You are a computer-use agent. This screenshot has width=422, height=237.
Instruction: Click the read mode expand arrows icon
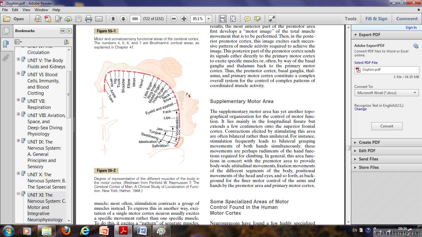click(x=272, y=19)
